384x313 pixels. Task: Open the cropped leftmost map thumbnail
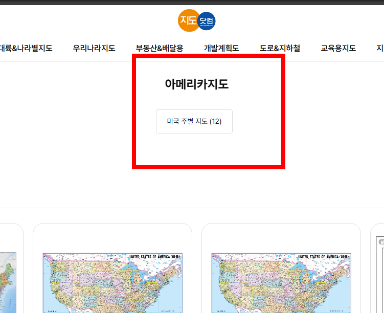(x=8, y=283)
